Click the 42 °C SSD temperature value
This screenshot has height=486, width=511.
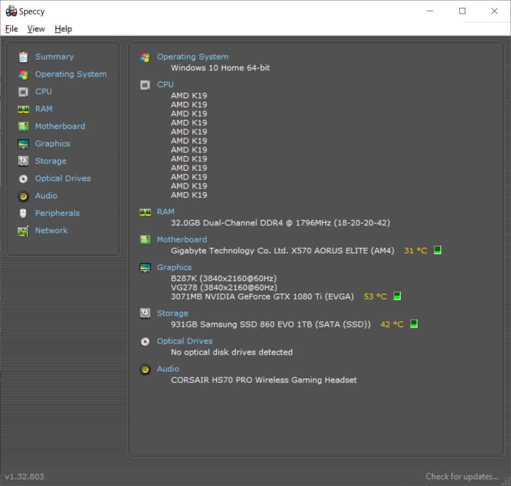392,324
